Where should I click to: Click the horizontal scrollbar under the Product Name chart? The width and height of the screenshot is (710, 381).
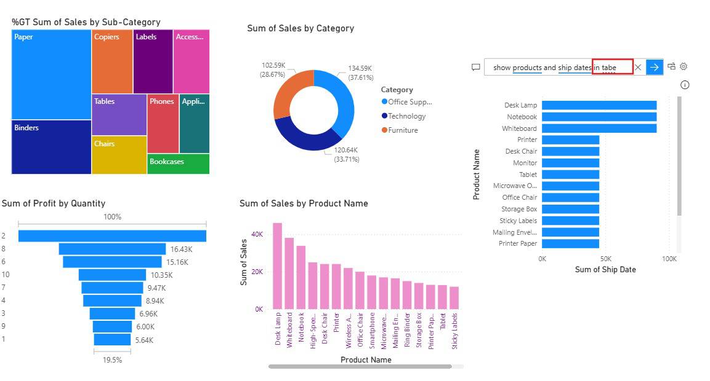point(360,366)
